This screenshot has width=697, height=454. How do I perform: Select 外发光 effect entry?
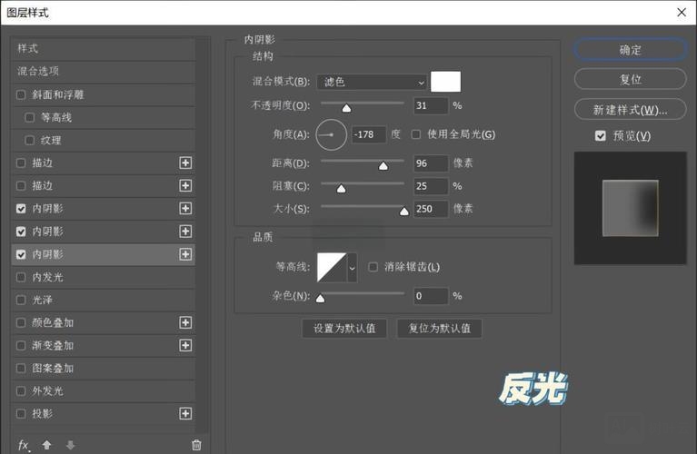103,391
